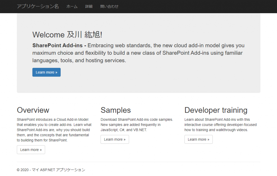277x176 pixels.
Task: Click Learn more under Samples
Action: 115,139
